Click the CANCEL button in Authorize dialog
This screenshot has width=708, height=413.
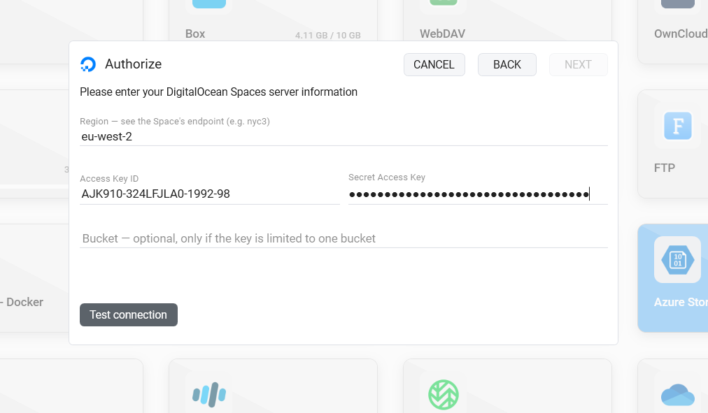(434, 64)
